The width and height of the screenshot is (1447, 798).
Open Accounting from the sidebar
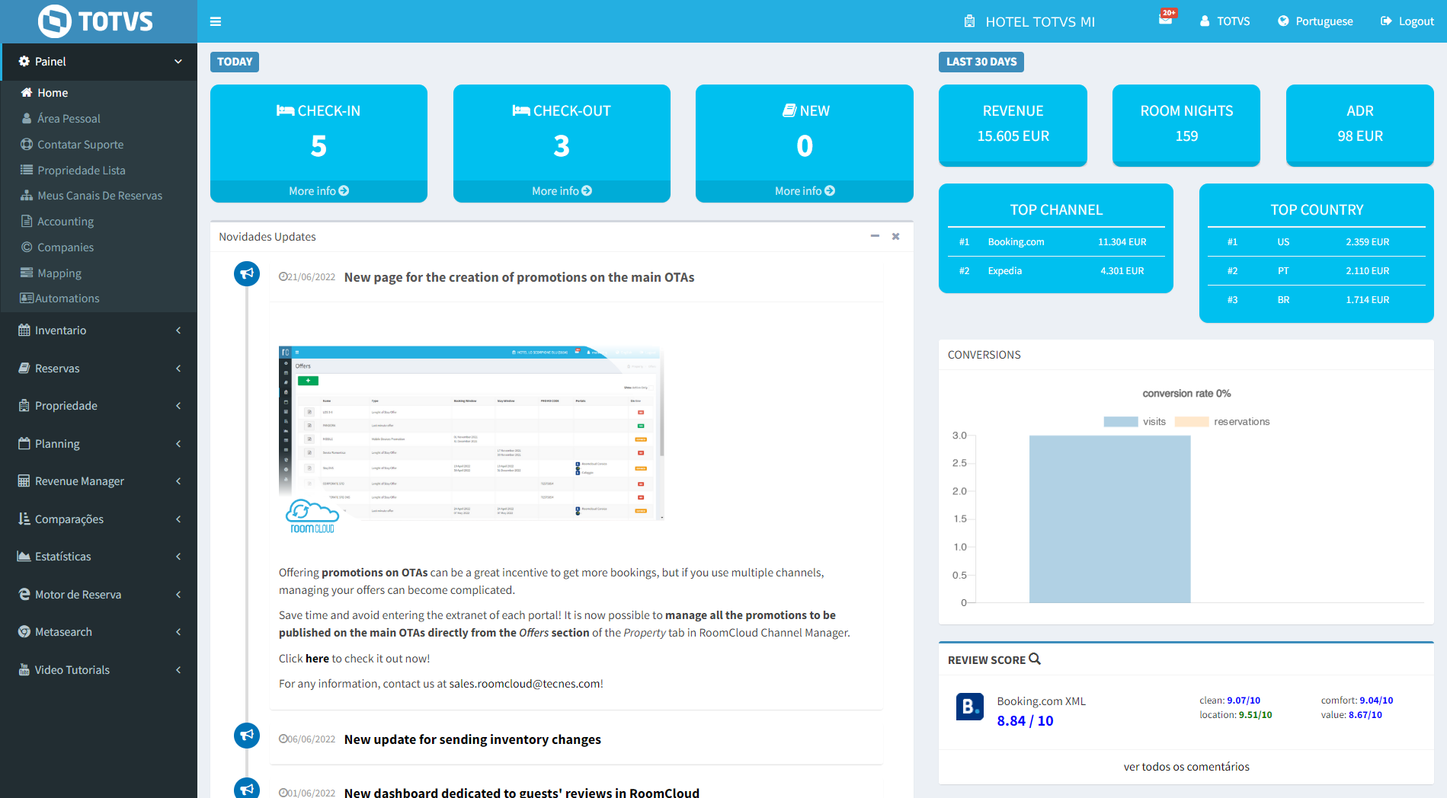[x=66, y=222]
